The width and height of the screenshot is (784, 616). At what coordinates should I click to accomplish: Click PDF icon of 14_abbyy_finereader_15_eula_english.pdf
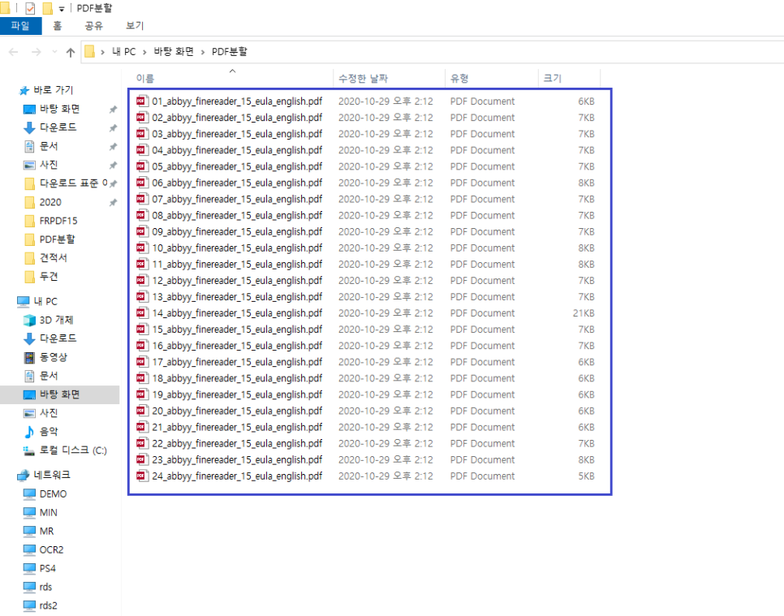142,313
